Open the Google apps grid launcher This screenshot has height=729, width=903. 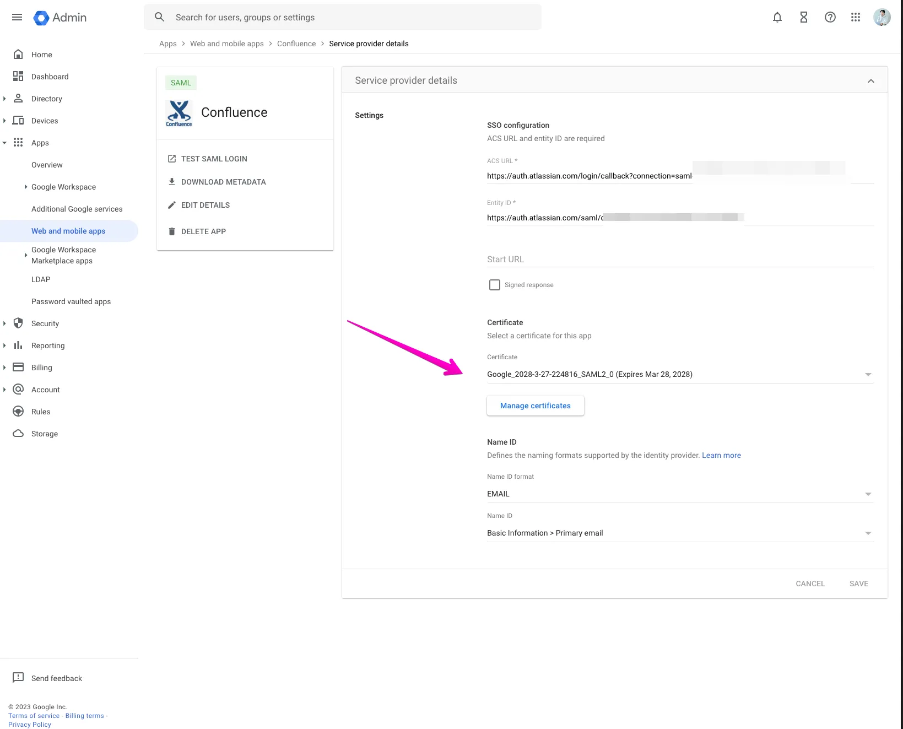pyautogui.click(x=855, y=17)
